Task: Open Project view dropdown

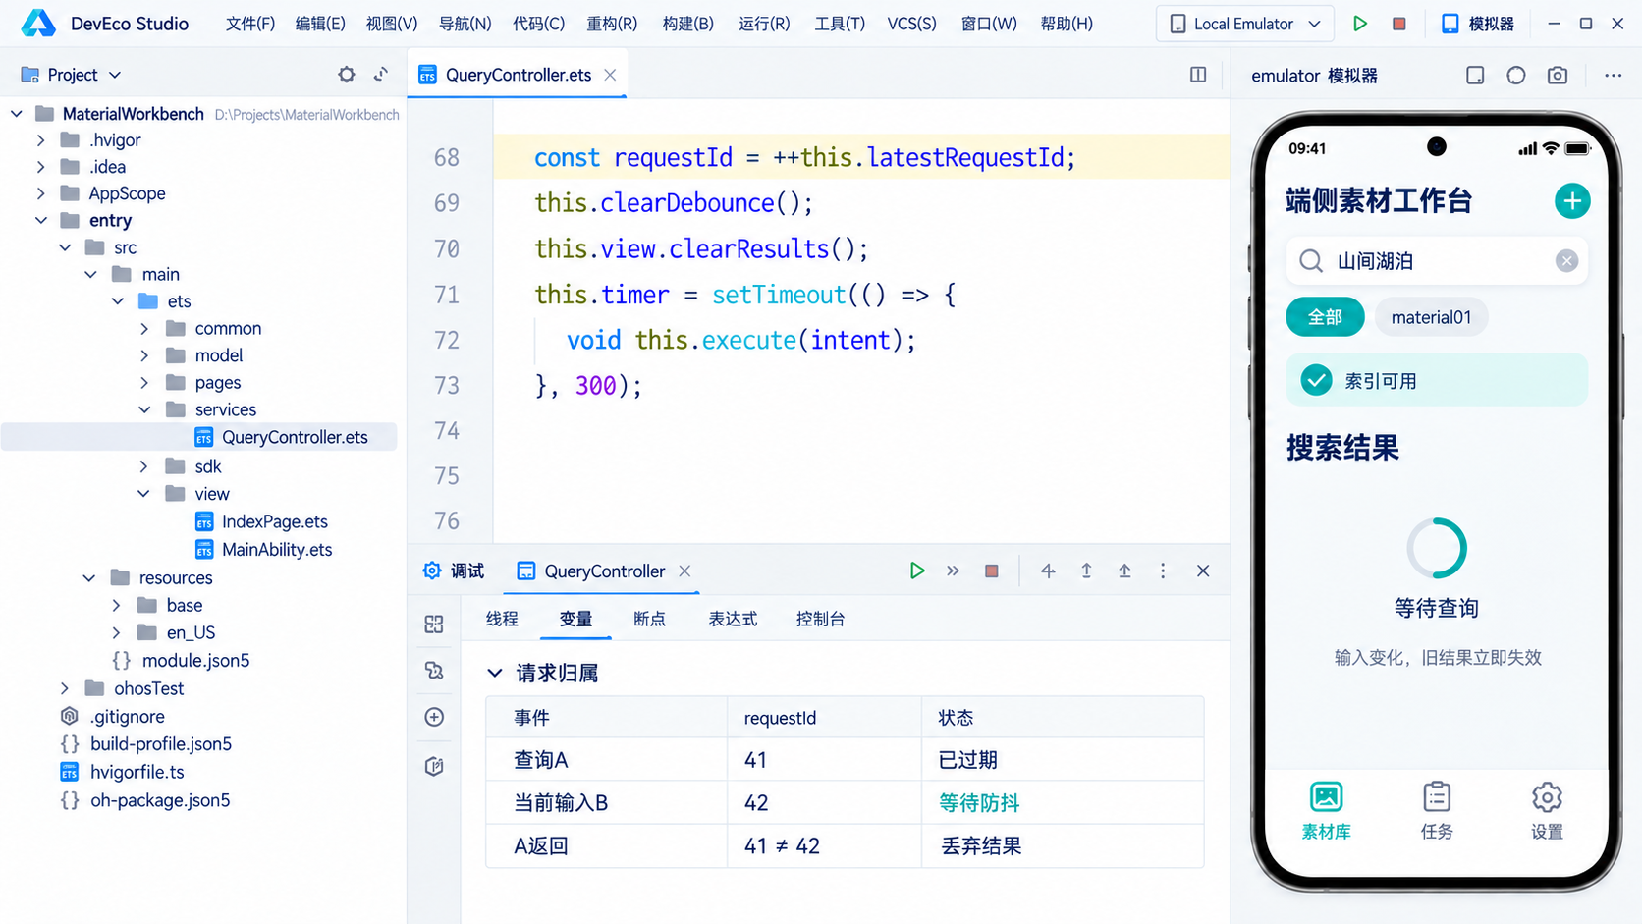Action: [71, 75]
